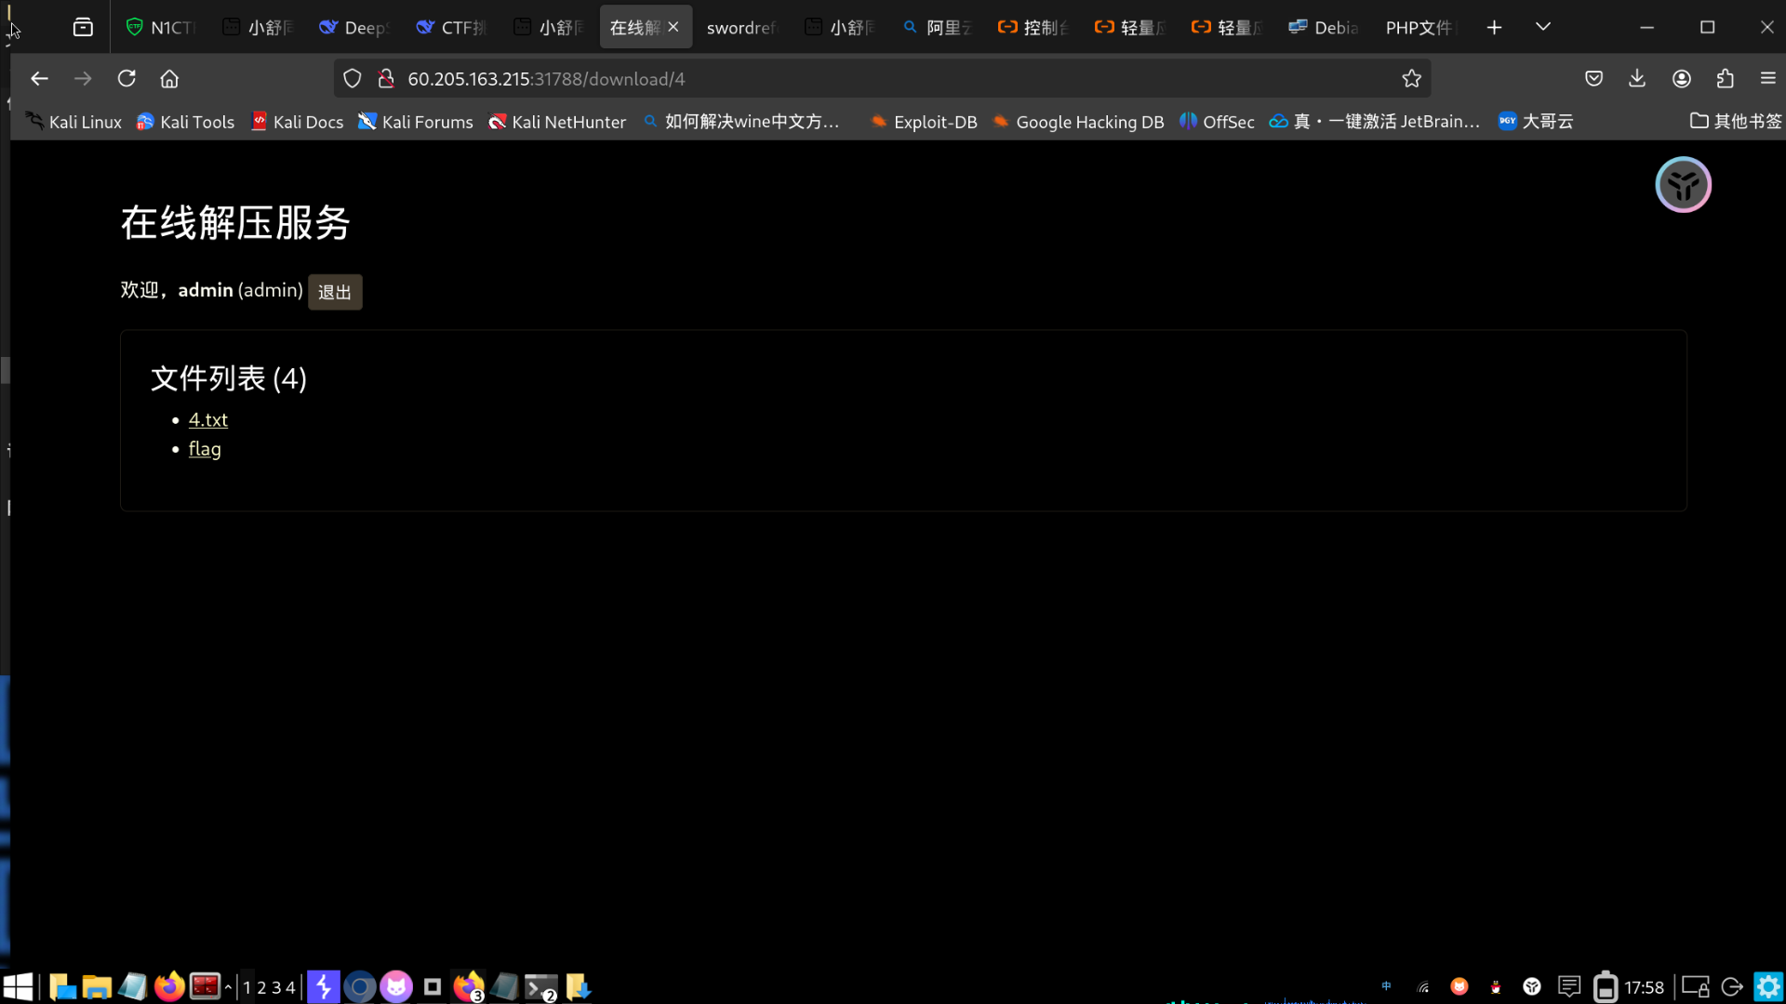Expand the list all tabs chevron

1542,27
